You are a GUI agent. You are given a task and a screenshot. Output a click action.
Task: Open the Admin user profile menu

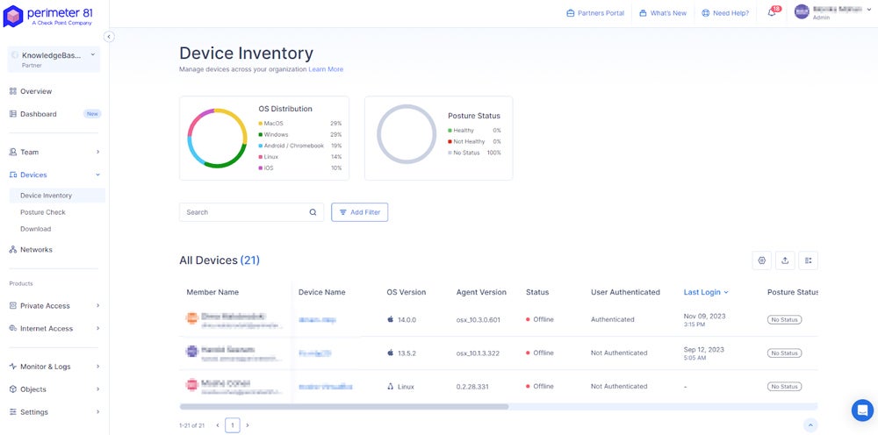pyautogui.click(x=832, y=12)
